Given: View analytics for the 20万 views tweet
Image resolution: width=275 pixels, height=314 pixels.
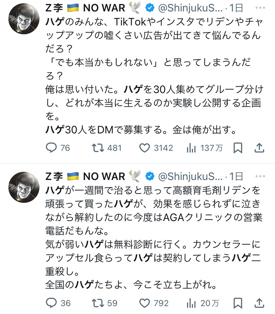Looking at the screenshot, I should (203, 303).
